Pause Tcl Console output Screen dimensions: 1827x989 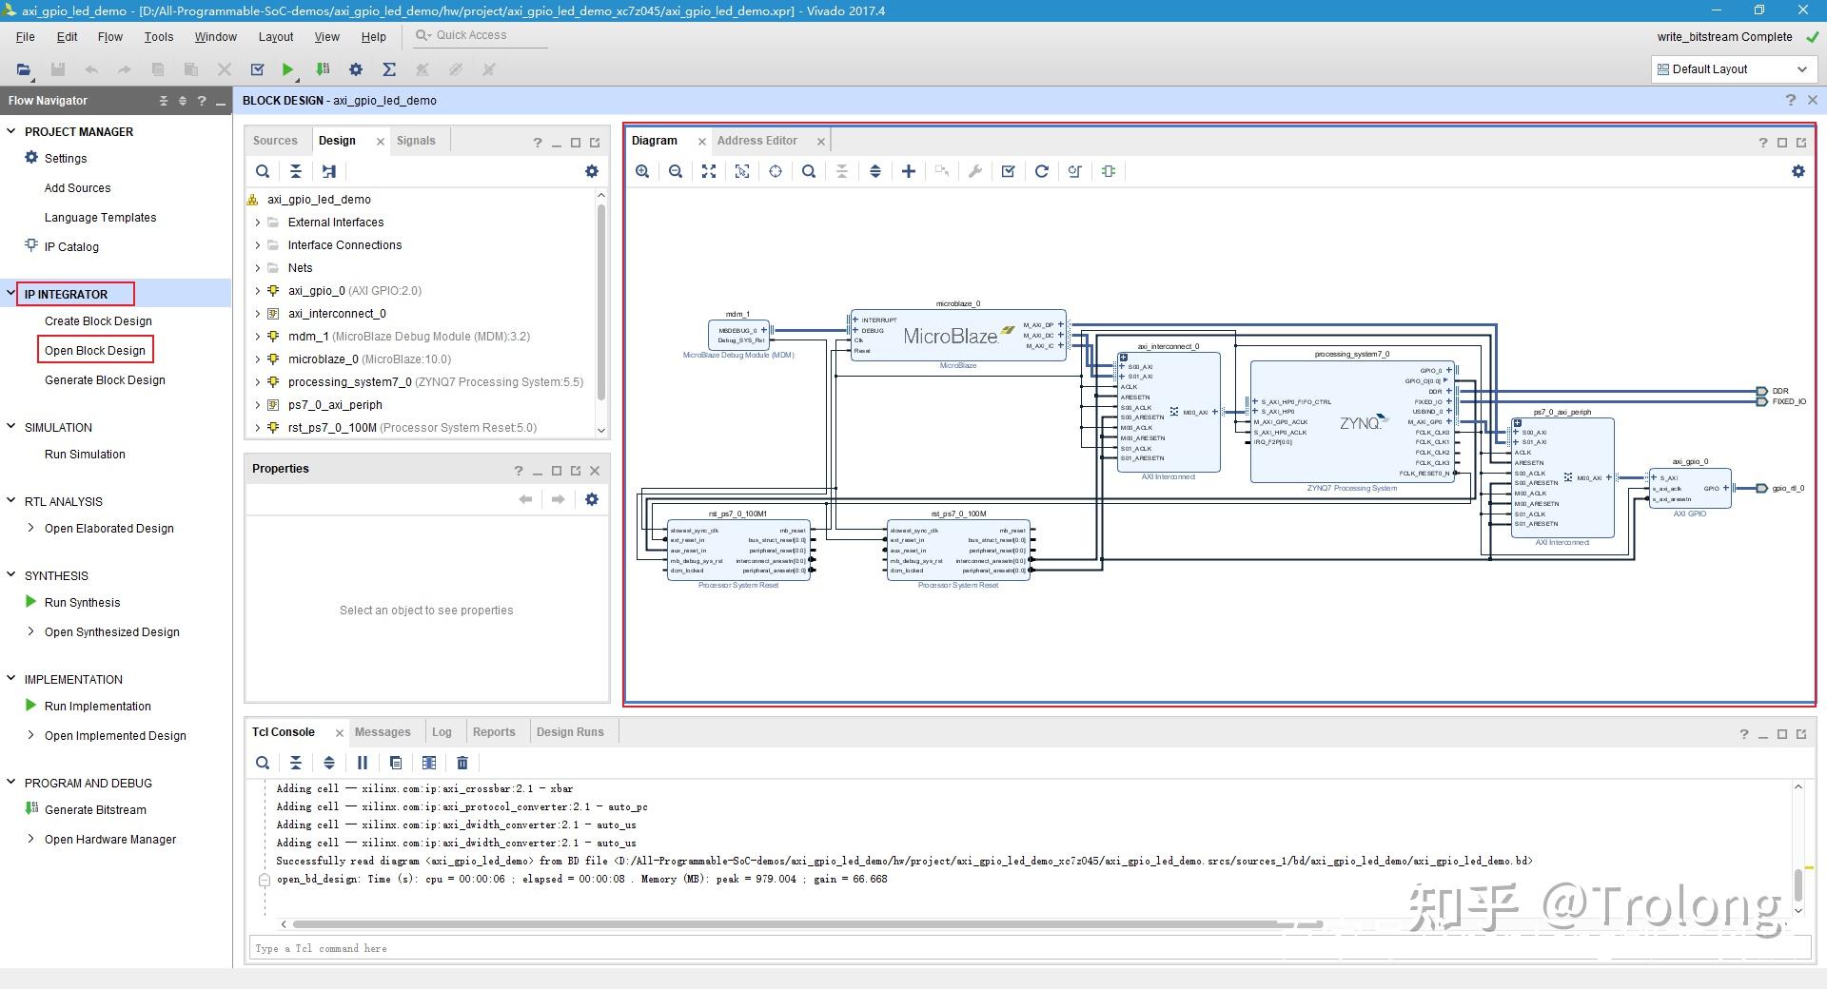point(363,763)
